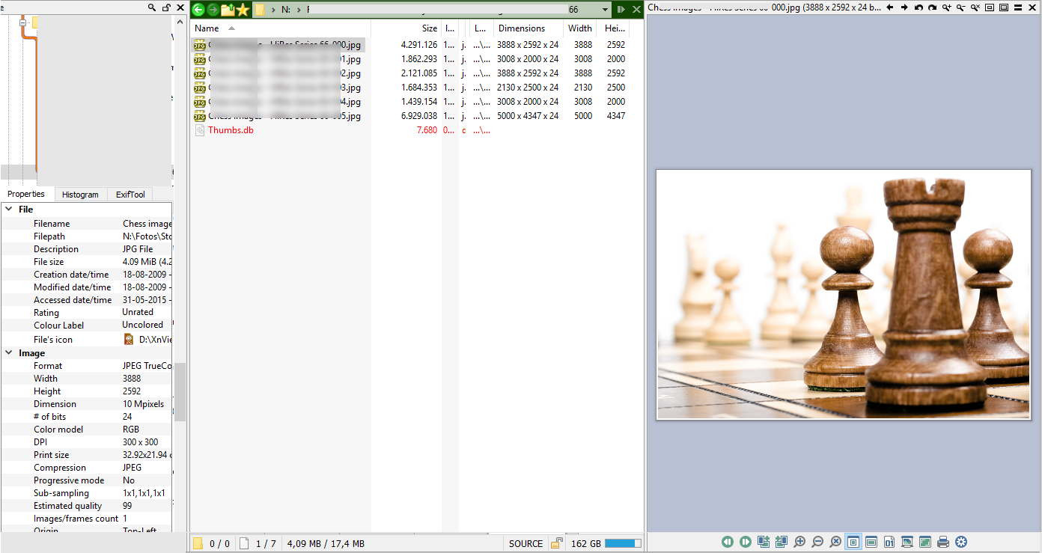
Task: Click the Estimated quality value 99
Action: click(x=128, y=506)
